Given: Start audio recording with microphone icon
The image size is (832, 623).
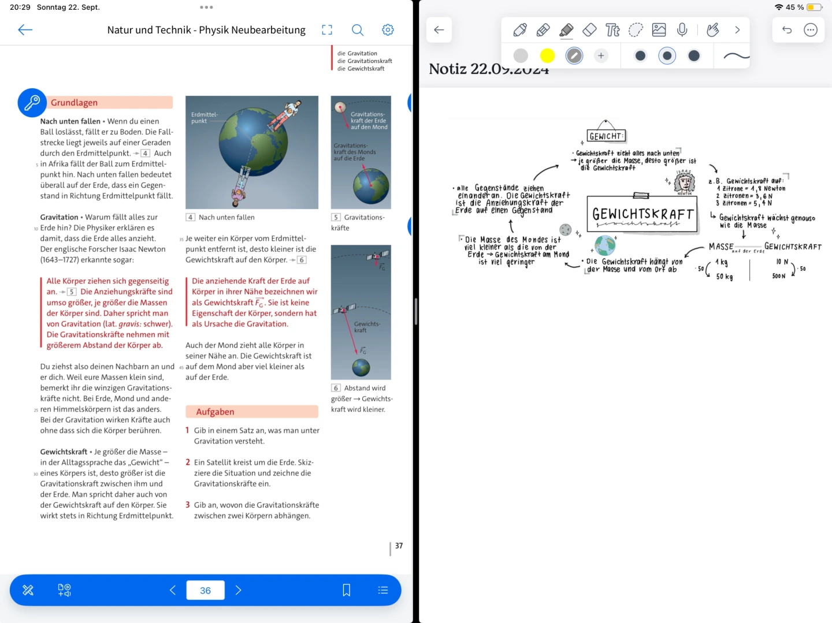Looking at the screenshot, I should [x=682, y=30].
